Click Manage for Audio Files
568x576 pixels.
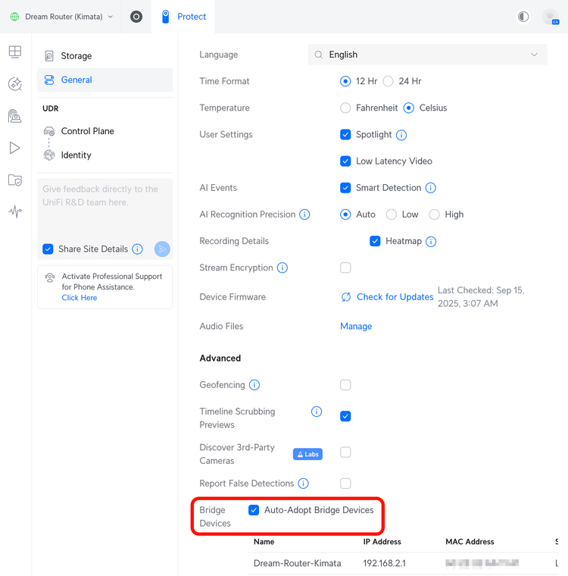[356, 326]
